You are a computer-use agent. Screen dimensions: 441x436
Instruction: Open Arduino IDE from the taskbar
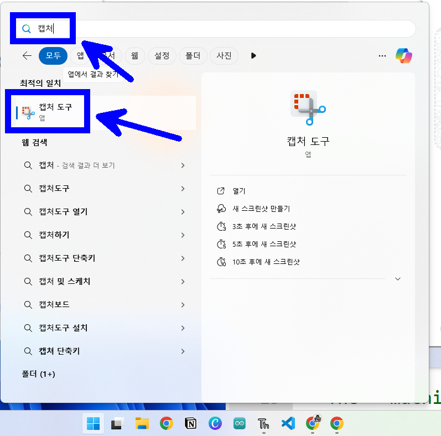click(240, 423)
